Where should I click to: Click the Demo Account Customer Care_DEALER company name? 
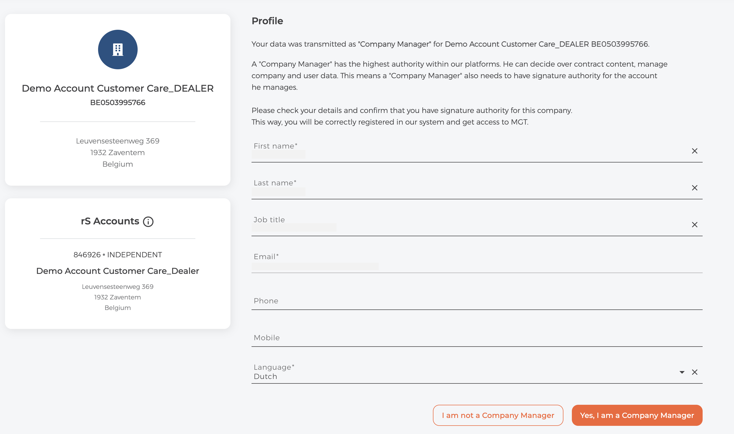(118, 88)
